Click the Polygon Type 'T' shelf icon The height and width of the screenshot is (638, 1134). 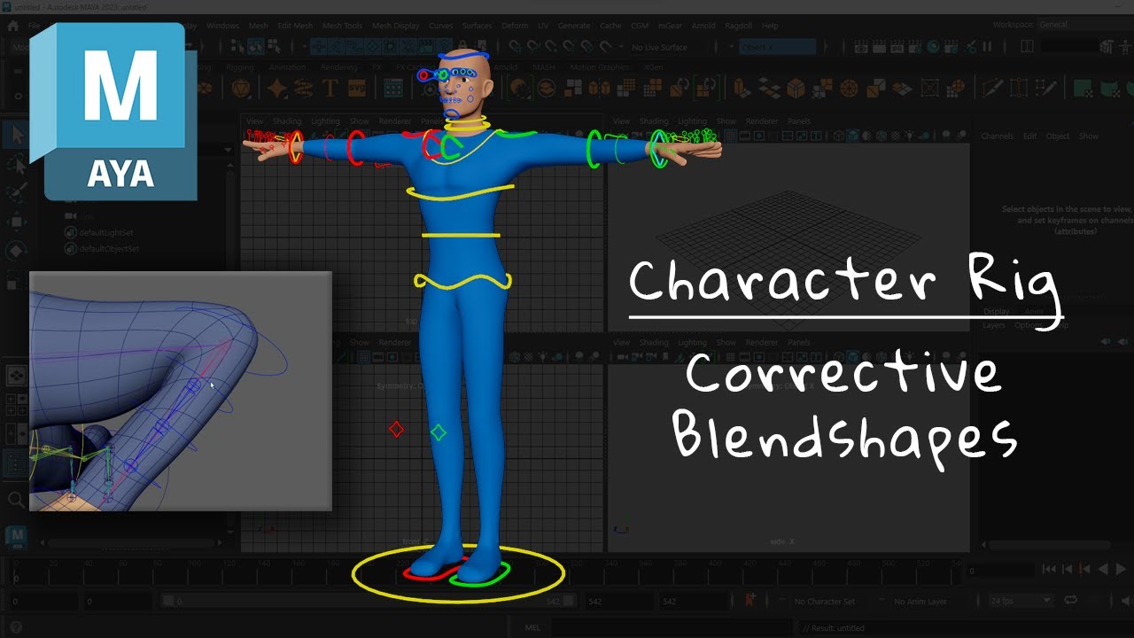pyautogui.click(x=330, y=89)
